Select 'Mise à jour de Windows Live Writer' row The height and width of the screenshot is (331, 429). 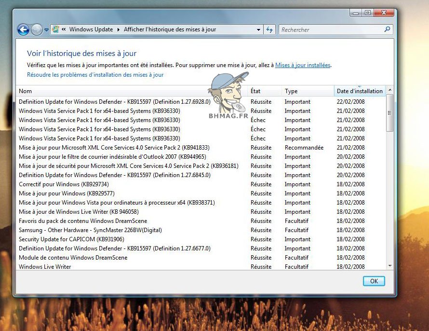(201, 212)
